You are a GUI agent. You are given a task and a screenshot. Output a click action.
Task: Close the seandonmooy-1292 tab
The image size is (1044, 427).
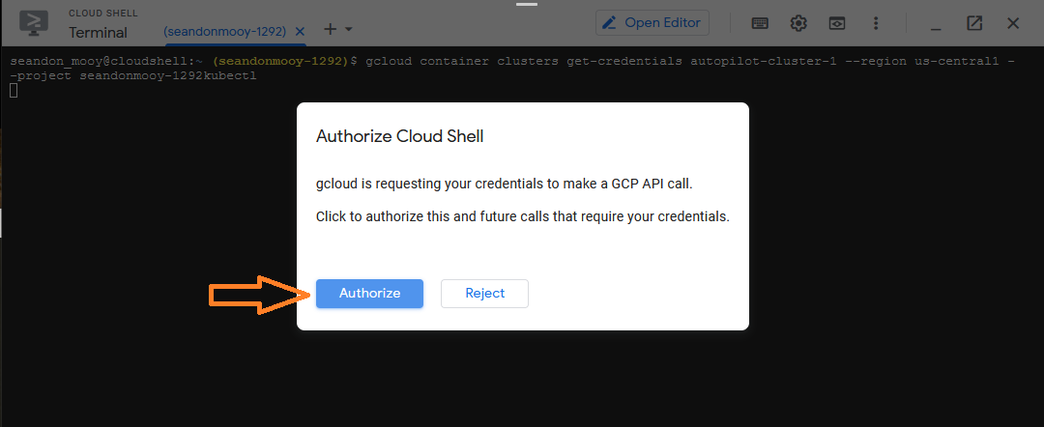pos(300,31)
